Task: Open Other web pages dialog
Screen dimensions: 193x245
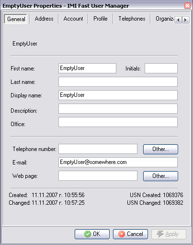Action: pyautogui.click(x=160, y=176)
